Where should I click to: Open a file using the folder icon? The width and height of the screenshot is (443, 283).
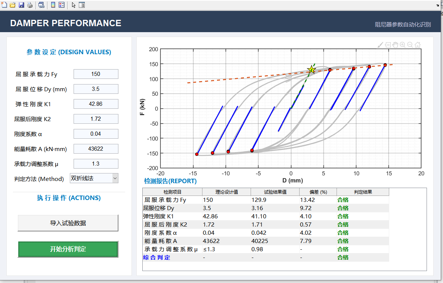coord(12,5)
